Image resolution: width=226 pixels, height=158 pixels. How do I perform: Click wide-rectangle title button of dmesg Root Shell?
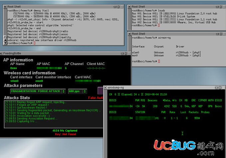115,7
